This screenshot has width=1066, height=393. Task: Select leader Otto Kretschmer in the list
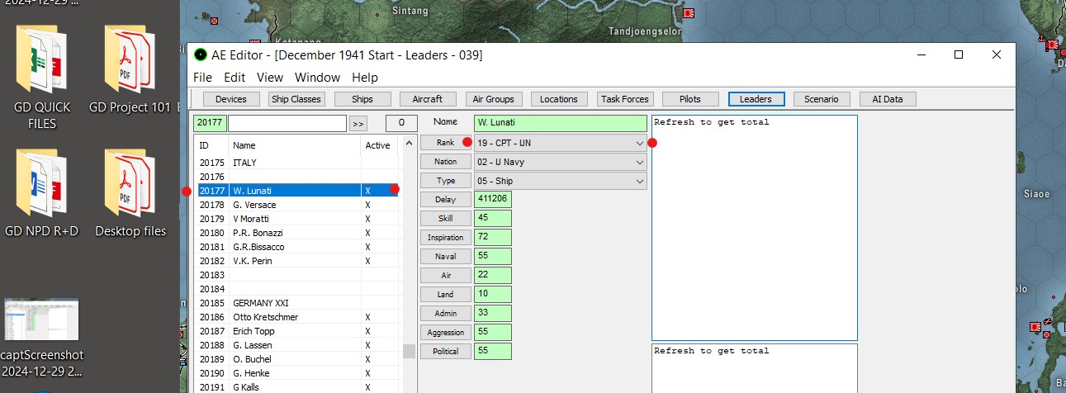[296, 317]
